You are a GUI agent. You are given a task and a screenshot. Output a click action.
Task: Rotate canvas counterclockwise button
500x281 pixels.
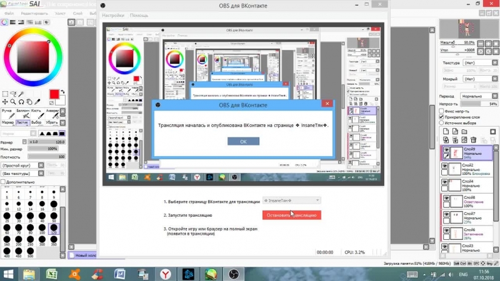point(481,51)
